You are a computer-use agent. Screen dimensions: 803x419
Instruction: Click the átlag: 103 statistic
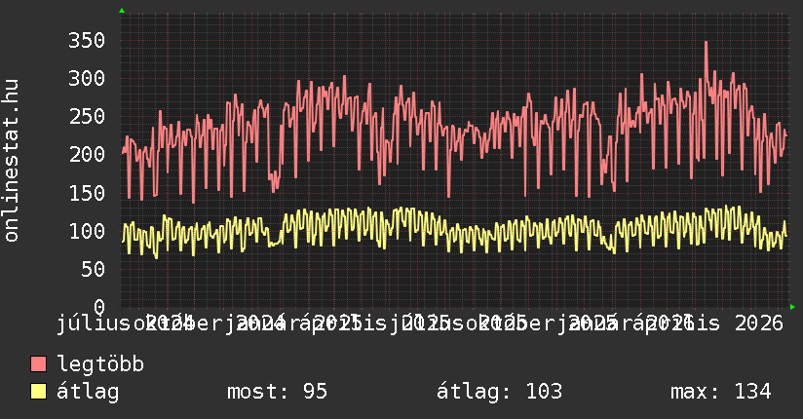tap(499, 392)
